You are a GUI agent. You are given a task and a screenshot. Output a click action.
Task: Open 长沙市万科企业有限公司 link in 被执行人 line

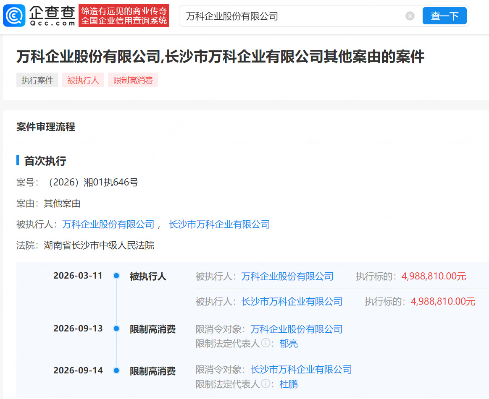219,224
